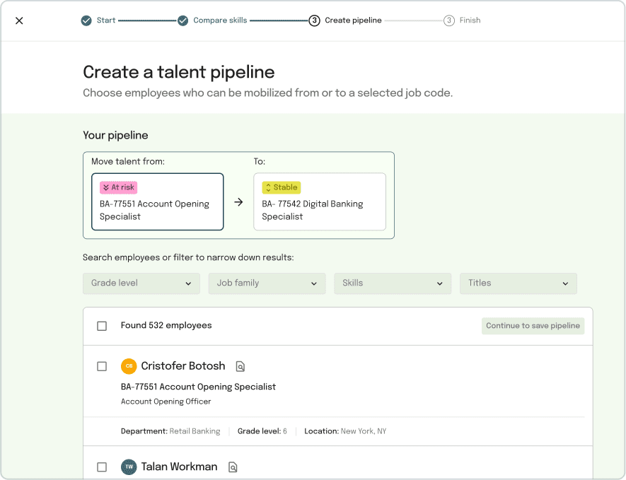Click the Stable status badge

pyautogui.click(x=281, y=187)
